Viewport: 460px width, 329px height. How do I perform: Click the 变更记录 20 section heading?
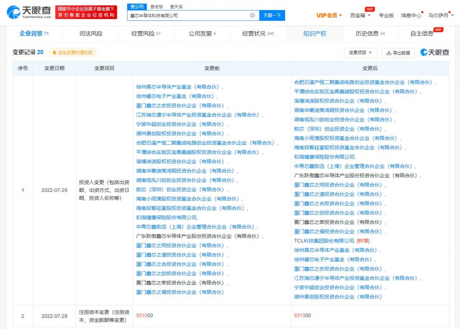(28, 52)
